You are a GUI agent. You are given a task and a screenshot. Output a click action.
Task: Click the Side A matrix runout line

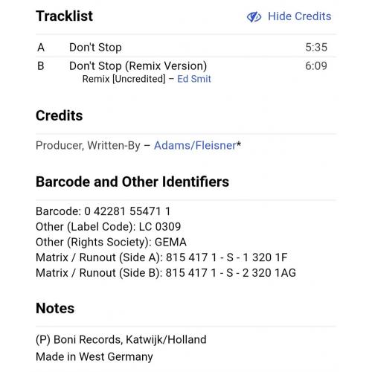pyautogui.click(x=161, y=257)
